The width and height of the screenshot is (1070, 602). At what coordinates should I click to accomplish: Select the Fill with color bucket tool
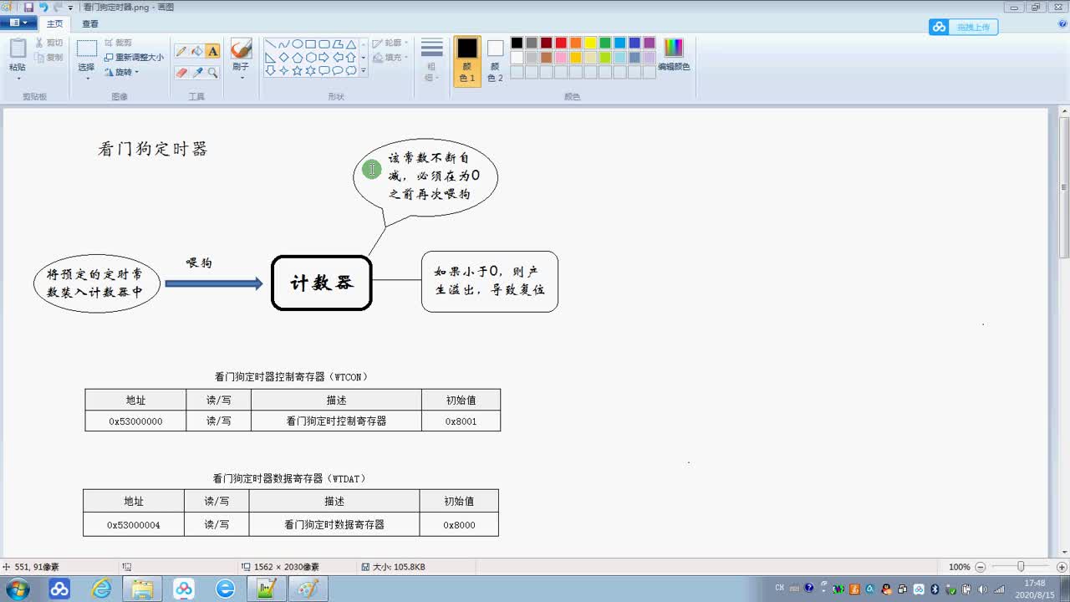(x=197, y=51)
